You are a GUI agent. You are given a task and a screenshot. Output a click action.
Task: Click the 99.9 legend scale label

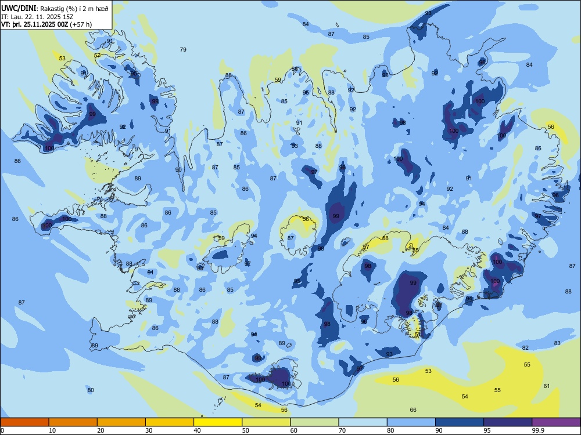point(537,430)
